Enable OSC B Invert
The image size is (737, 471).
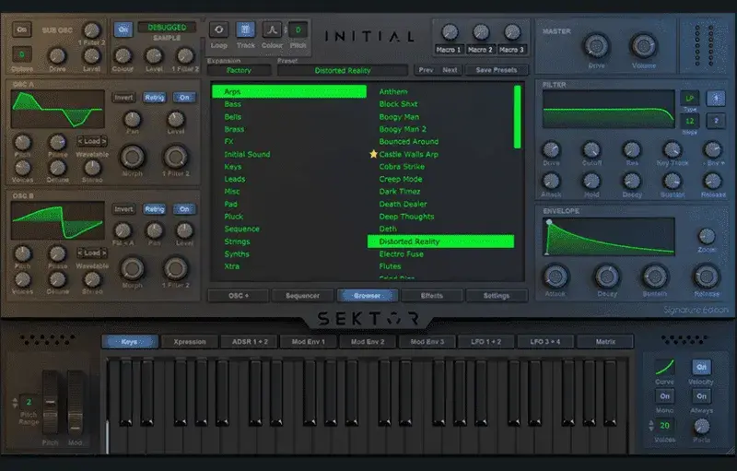pyautogui.click(x=123, y=208)
